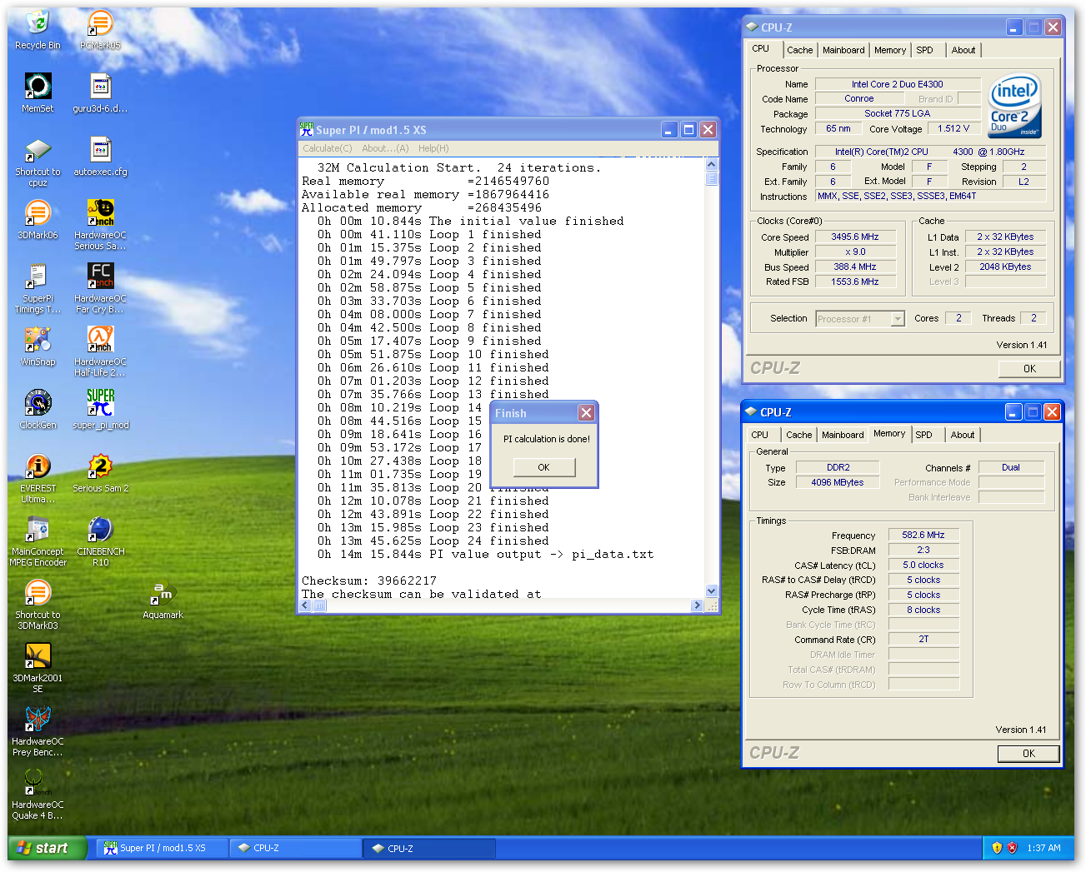Click the Intel Core 2 Duo logo
This screenshot has height=872, width=1086.
click(1014, 106)
